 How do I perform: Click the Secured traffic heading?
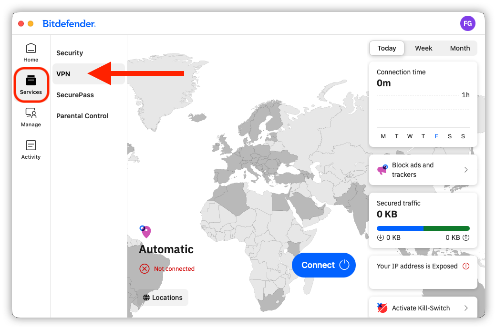click(x=398, y=203)
